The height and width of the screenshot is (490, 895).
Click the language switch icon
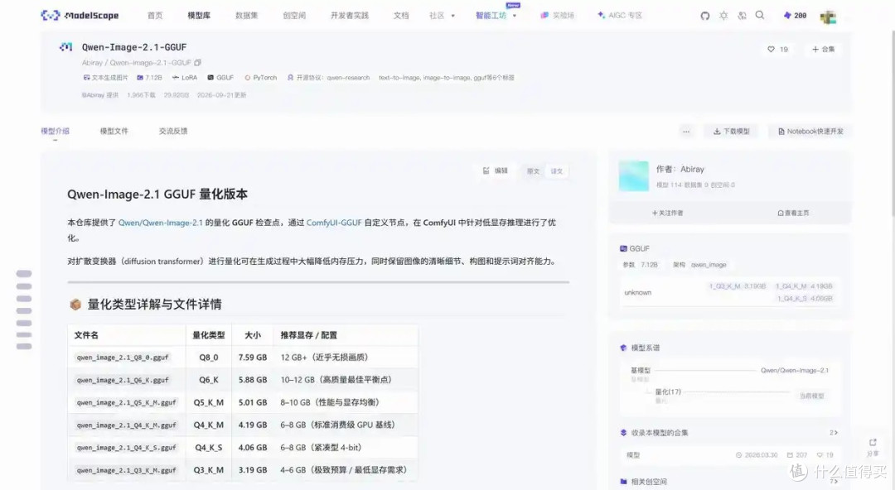click(x=742, y=16)
